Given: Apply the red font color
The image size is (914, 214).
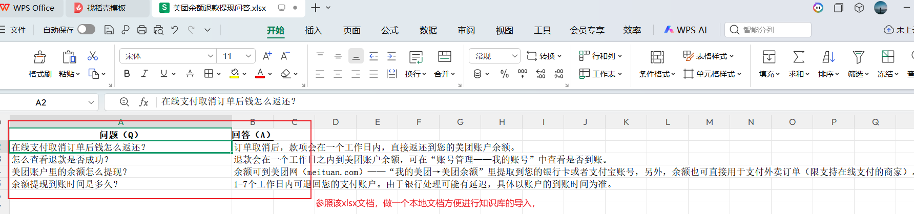Looking at the screenshot, I should tap(260, 74).
